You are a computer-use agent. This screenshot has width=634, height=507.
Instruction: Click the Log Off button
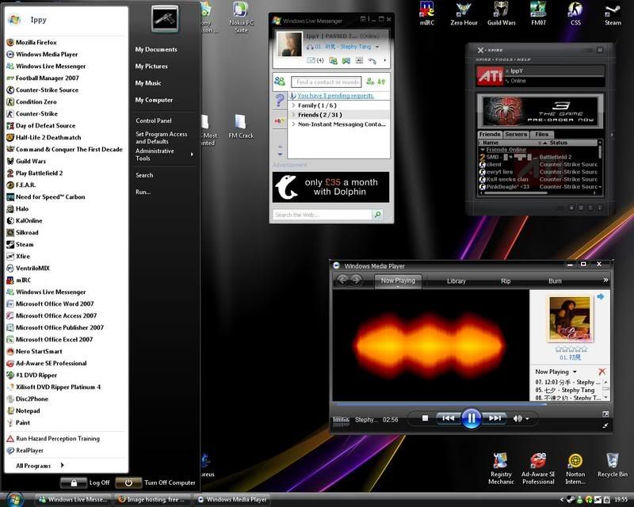pos(86,482)
